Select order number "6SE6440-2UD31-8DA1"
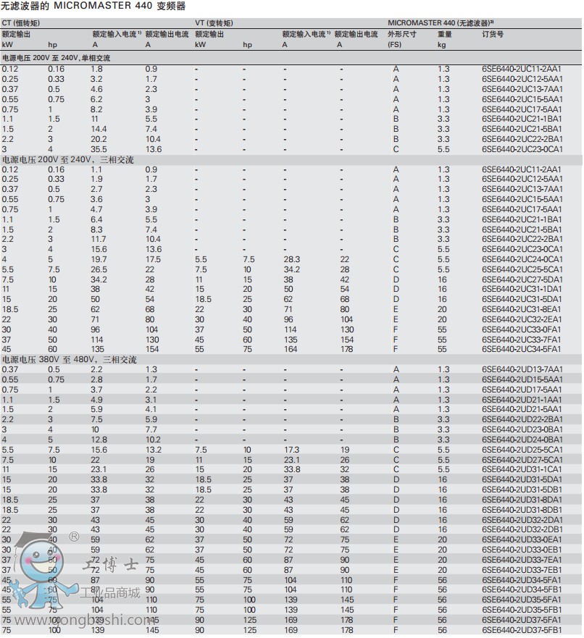Image resolution: width=584 pixels, height=638 pixels. [522, 500]
